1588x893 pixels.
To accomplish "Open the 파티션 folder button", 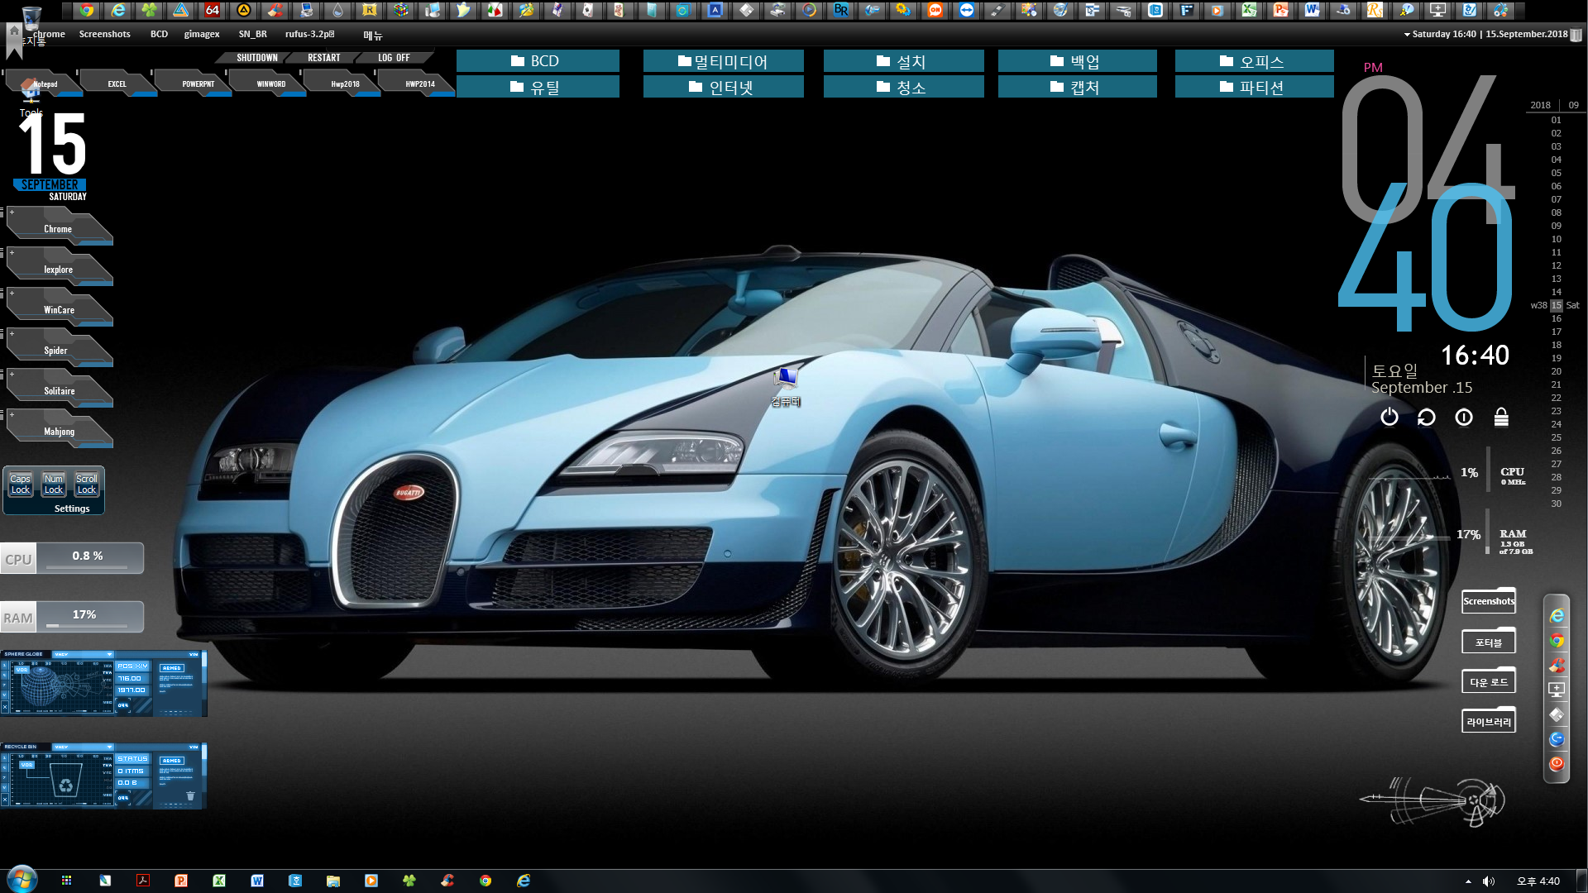I will [x=1254, y=87].
